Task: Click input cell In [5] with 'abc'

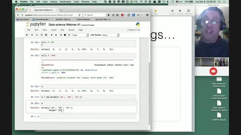Action: [88, 55]
